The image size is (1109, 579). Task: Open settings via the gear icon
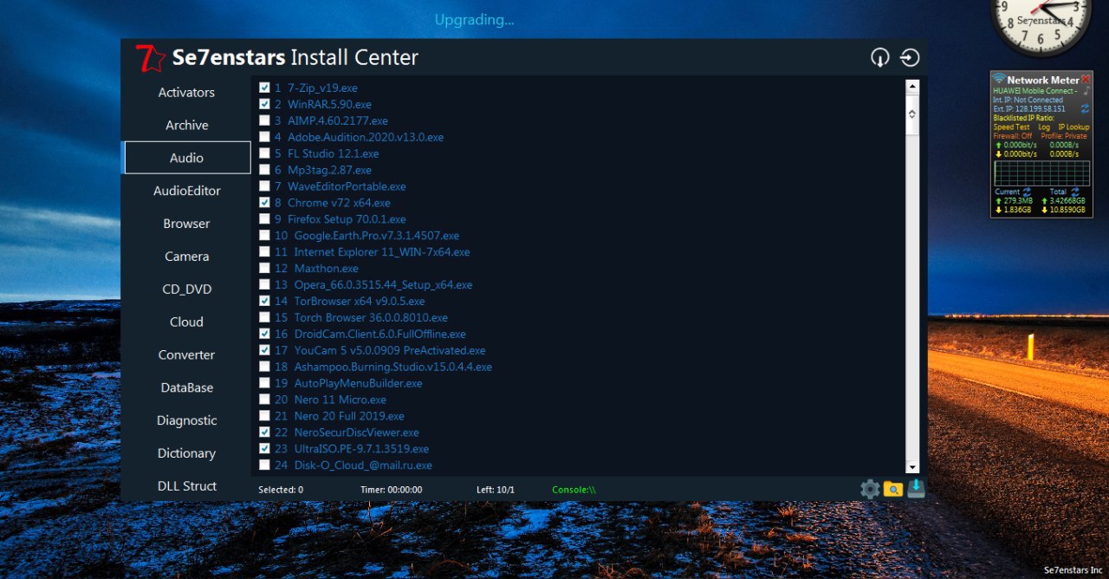tap(870, 489)
